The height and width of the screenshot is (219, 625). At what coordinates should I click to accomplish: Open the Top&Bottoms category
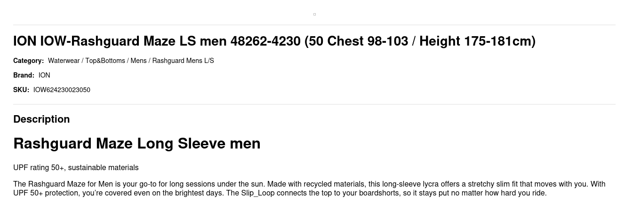pyautogui.click(x=105, y=61)
